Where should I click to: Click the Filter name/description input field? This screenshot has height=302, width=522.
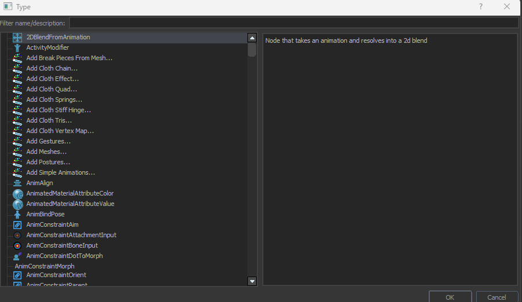[x=294, y=23]
